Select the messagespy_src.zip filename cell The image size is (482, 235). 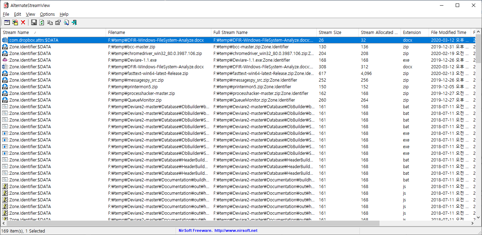point(136,80)
